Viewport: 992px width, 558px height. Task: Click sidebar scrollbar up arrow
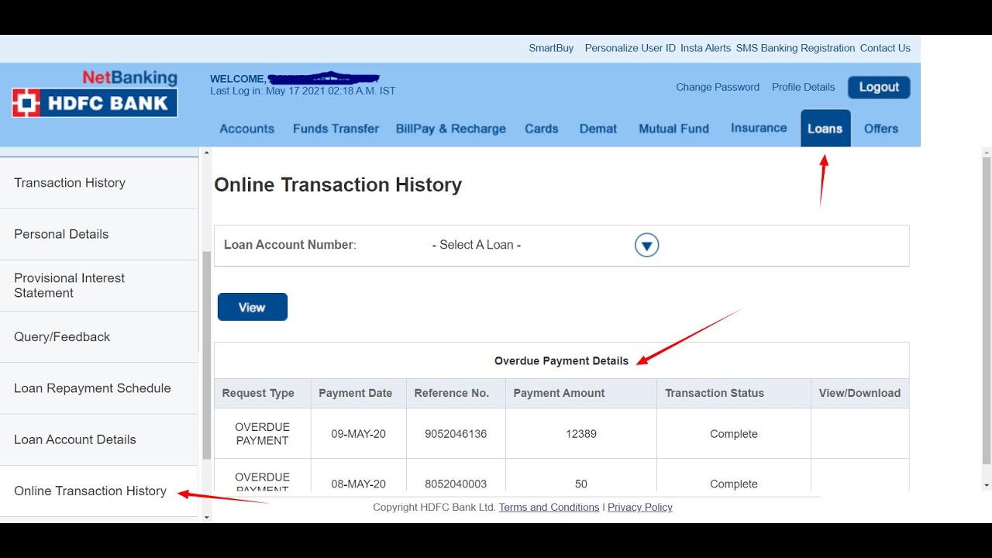click(x=206, y=153)
